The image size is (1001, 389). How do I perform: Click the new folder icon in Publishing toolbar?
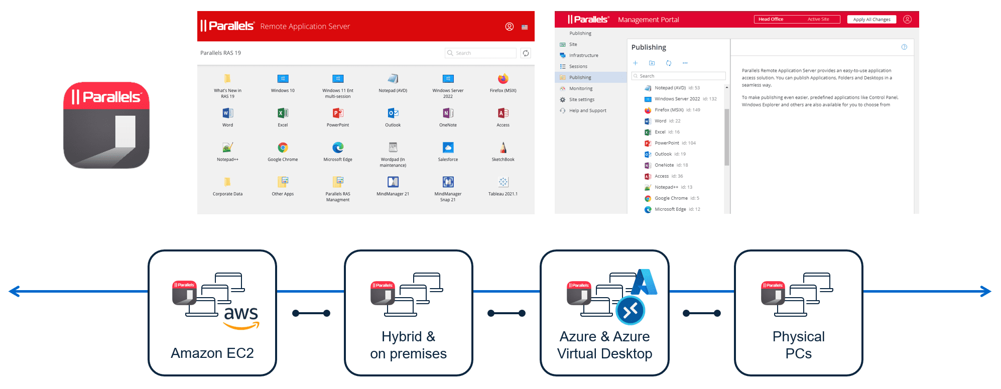652,63
